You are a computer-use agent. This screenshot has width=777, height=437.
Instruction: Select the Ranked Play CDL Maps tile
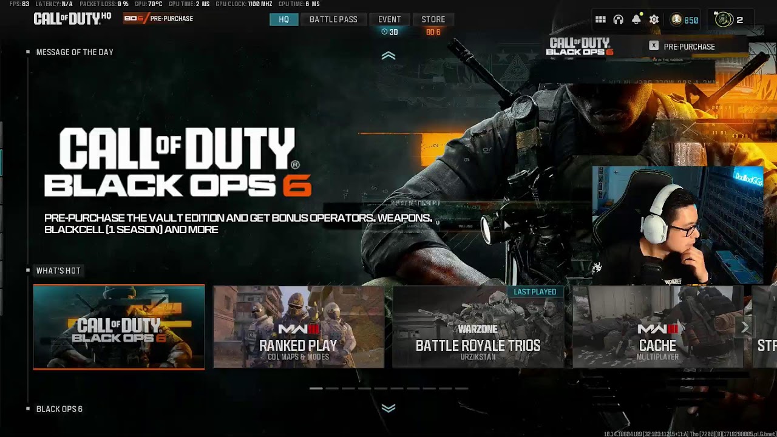click(x=298, y=327)
